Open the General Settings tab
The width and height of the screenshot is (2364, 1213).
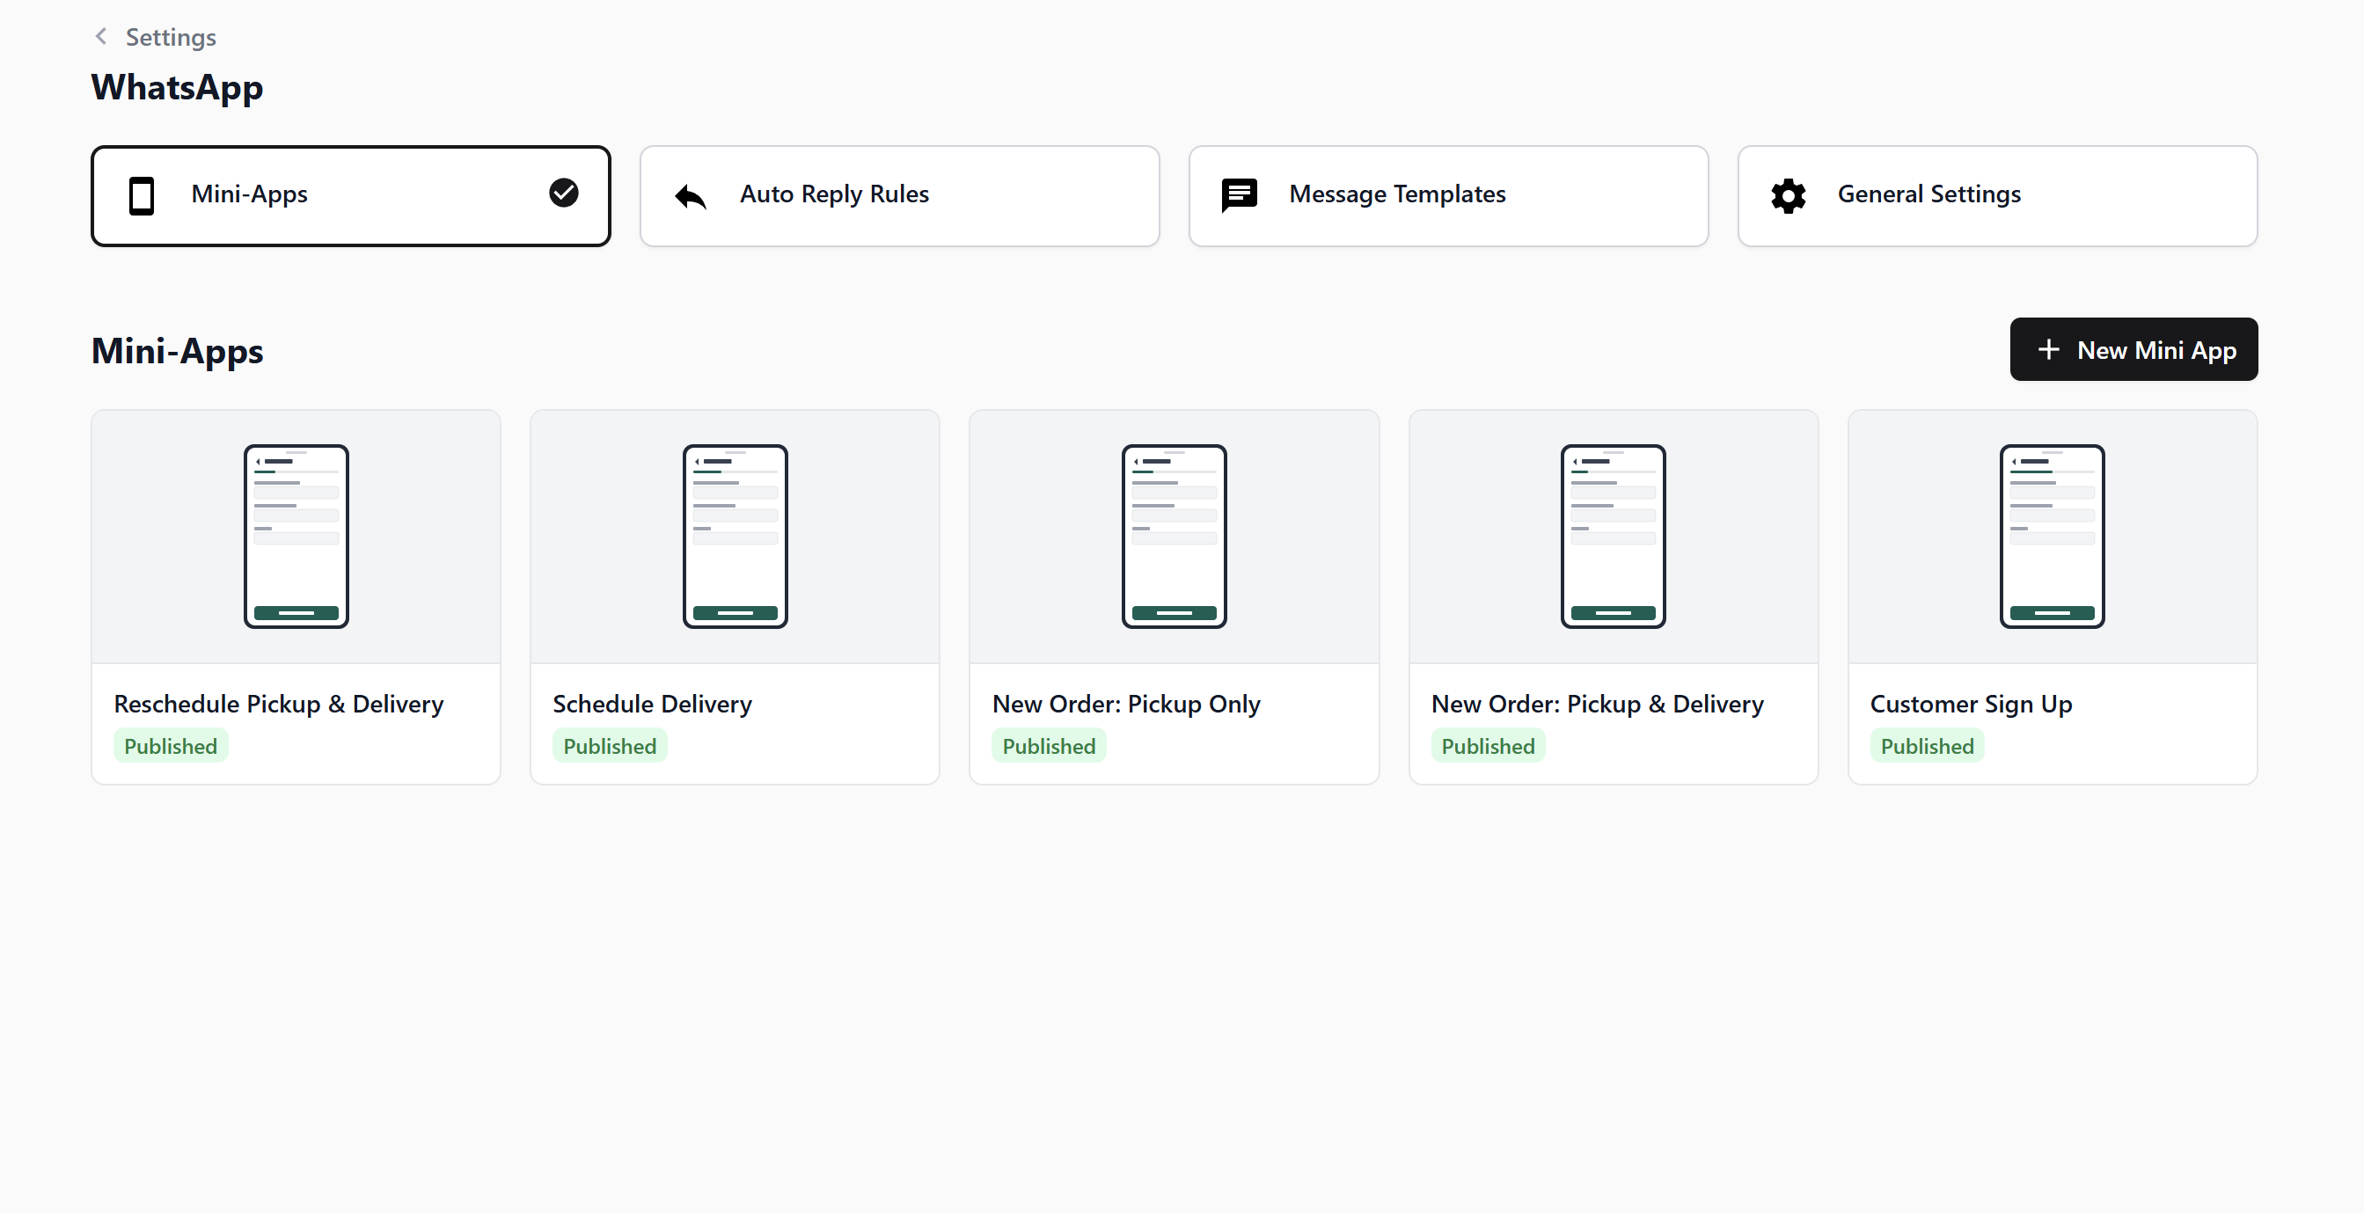point(1997,195)
